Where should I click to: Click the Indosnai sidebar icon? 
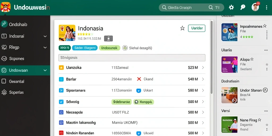click(x=4, y=36)
